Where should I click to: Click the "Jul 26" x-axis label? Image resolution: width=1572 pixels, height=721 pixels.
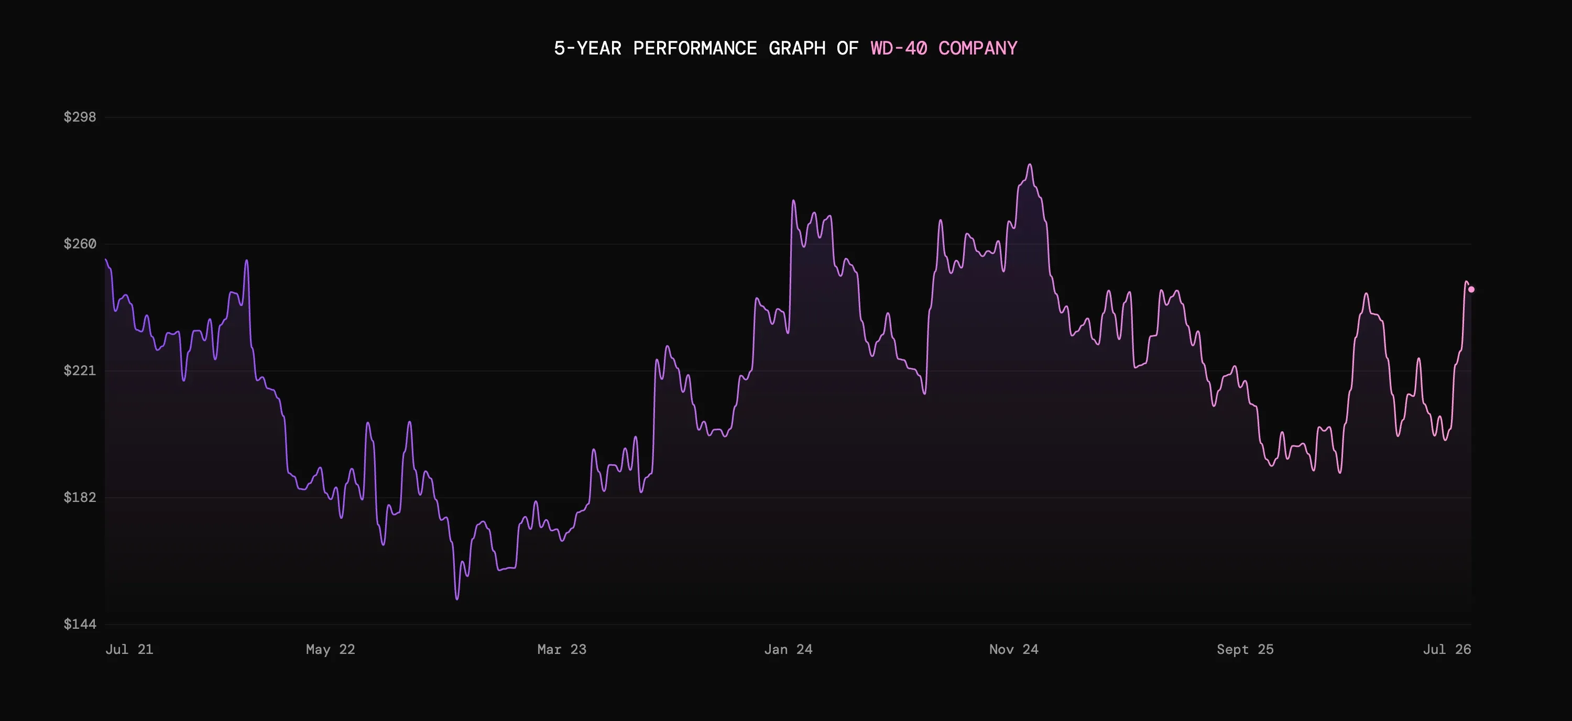point(1447,649)
